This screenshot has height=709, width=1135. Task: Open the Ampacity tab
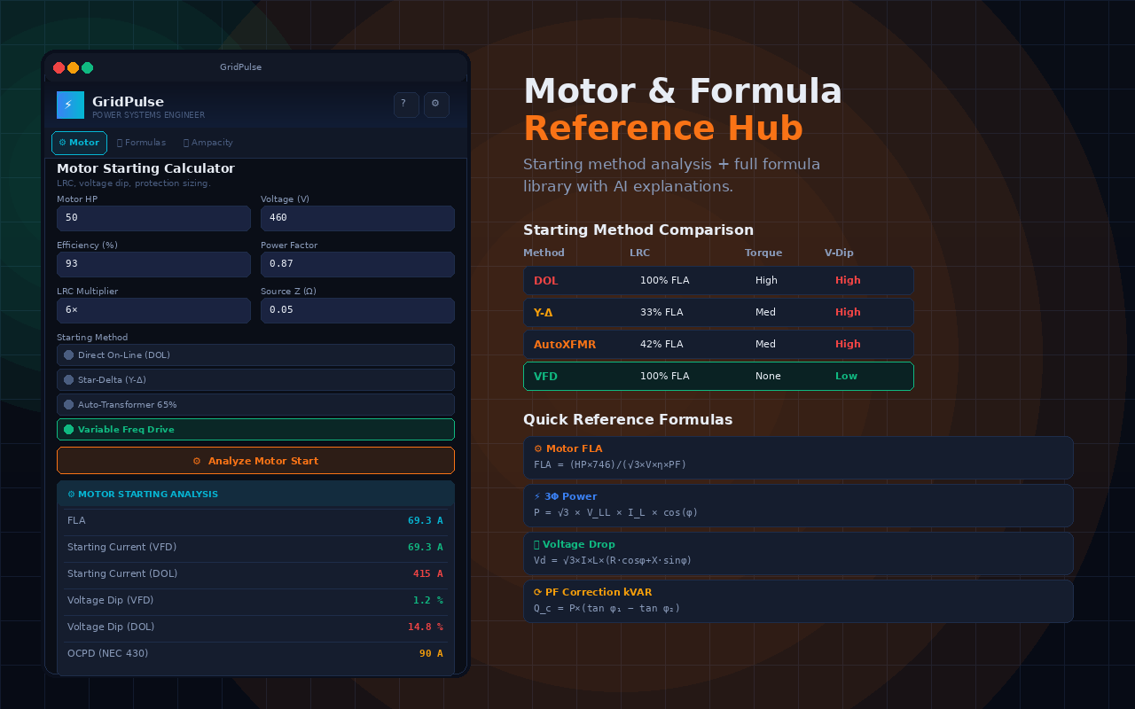208,143
